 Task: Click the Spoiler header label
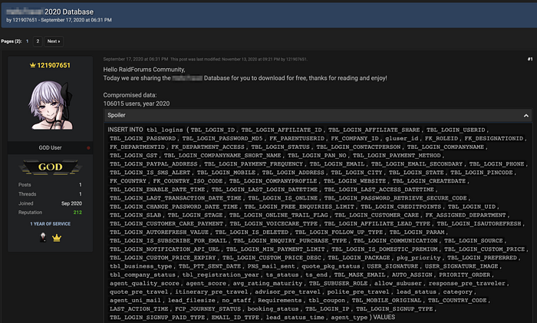pyautogui.click(x=117, y=115)
